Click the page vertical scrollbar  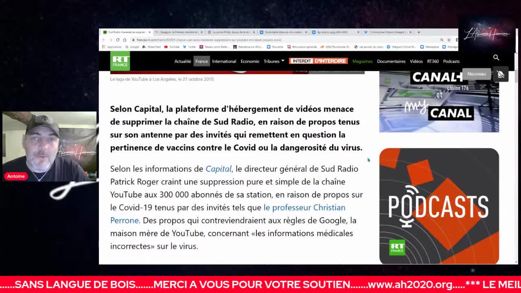coord(517,159)
